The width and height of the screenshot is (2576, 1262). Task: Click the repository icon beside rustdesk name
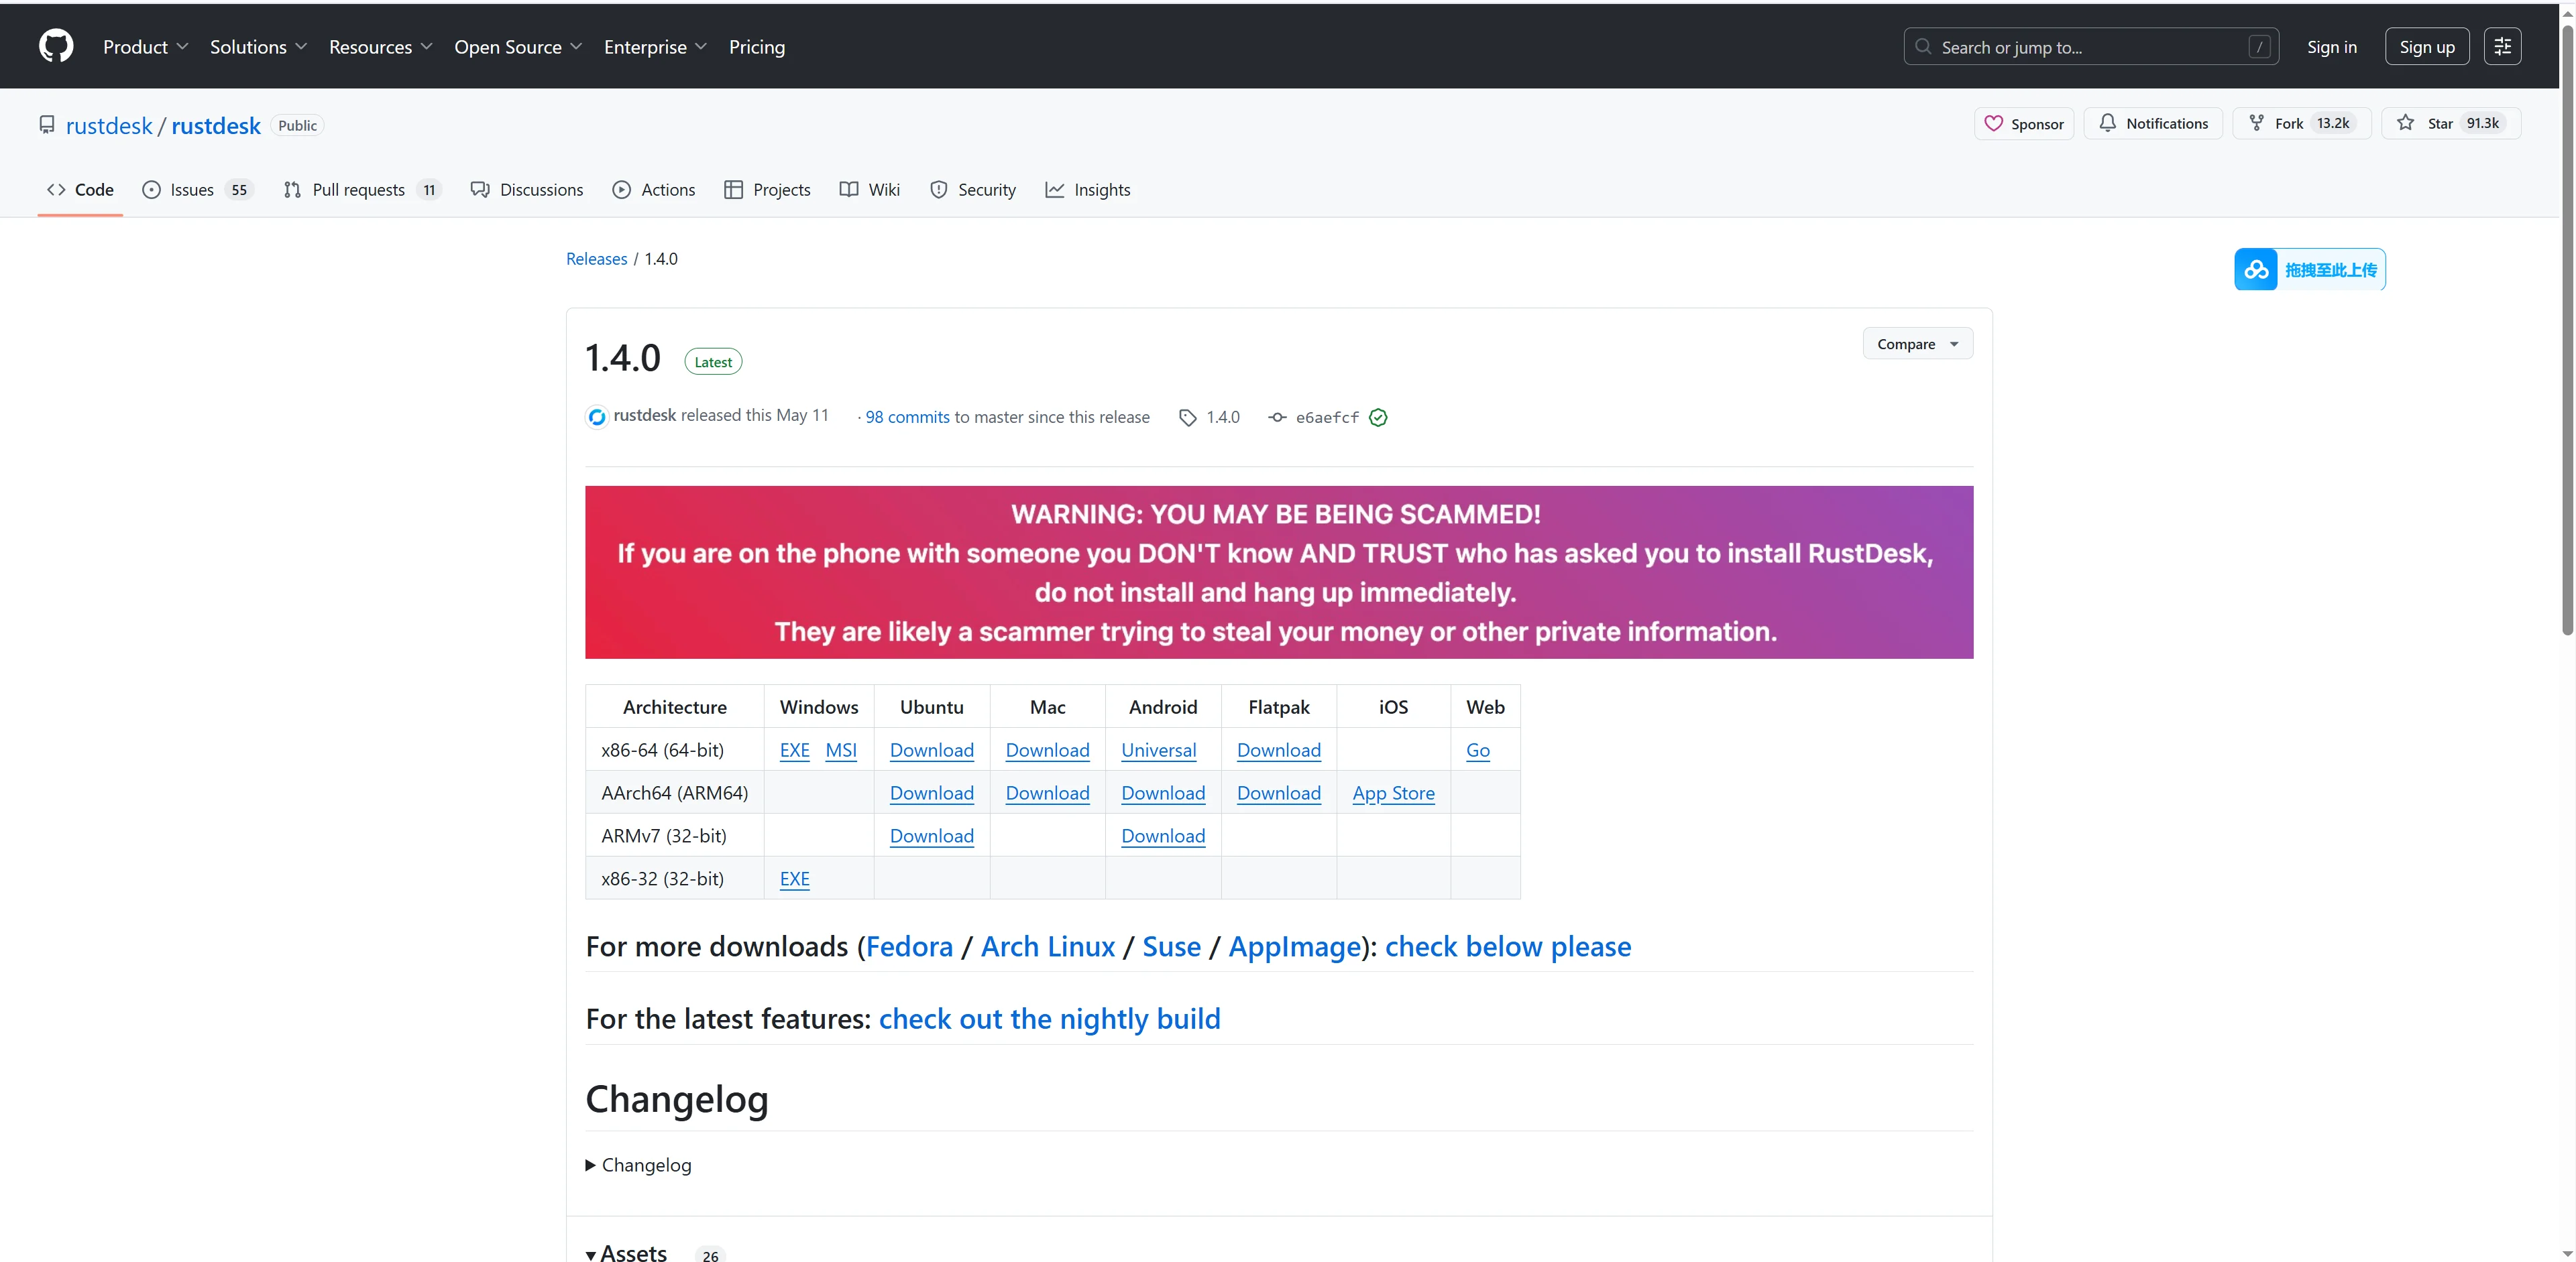coord(47,125)
